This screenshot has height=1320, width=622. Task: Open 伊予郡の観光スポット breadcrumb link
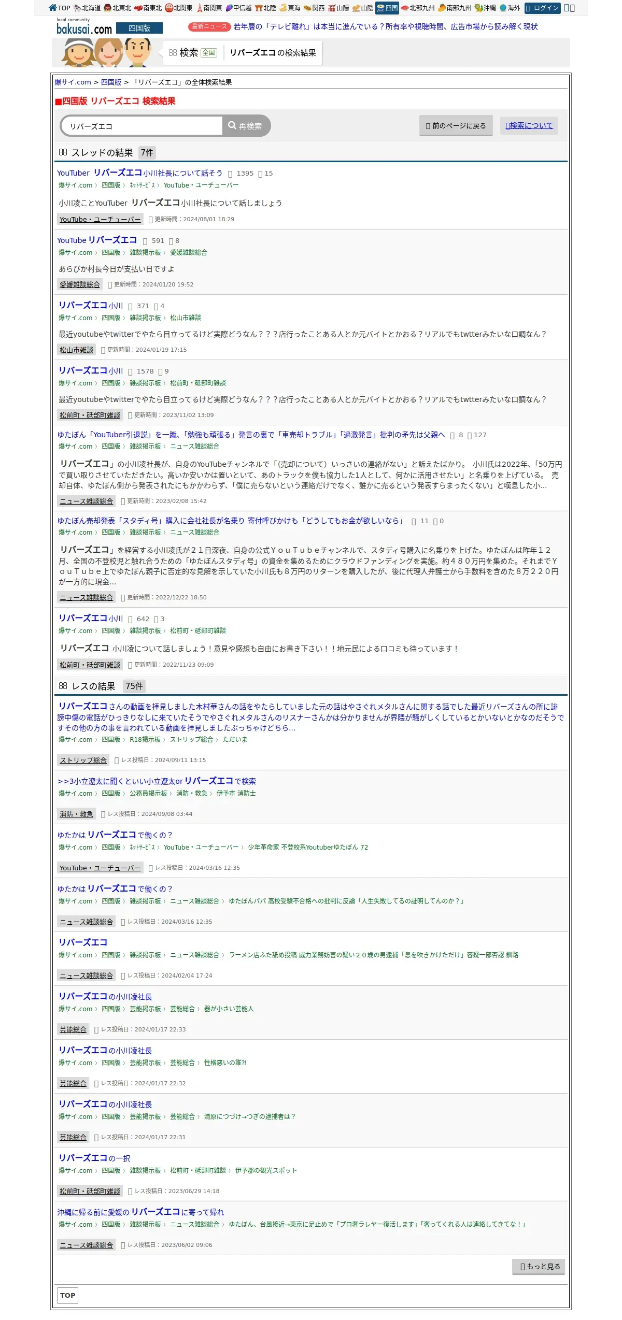[266, 1170]
